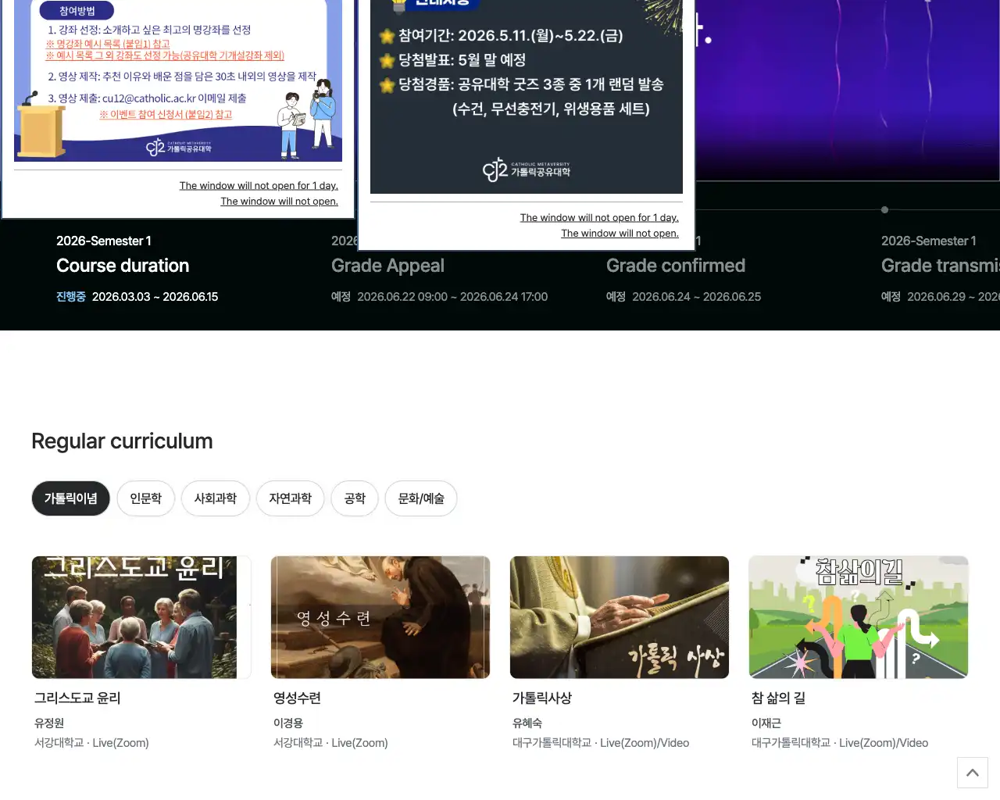1000x800 pixels.
Task: Click instructor name 이재근
Action: (x=766, y=723)
